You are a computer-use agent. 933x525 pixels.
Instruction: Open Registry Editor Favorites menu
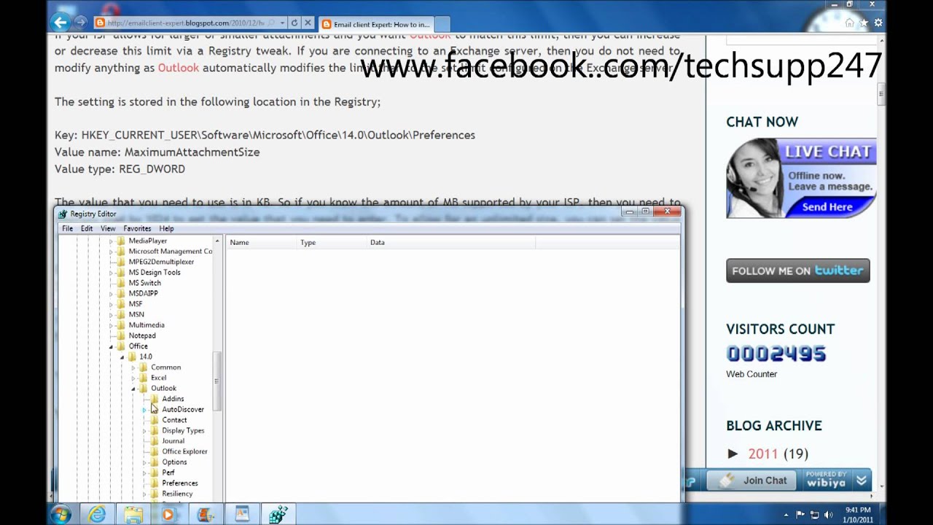pos(137,228)
